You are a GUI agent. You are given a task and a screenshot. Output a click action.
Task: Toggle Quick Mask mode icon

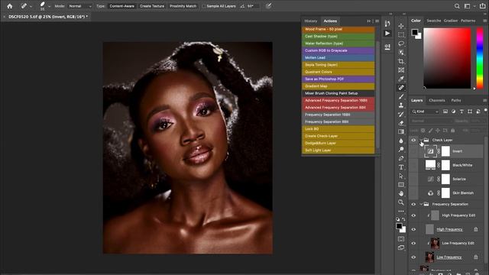tap(401, 239)
